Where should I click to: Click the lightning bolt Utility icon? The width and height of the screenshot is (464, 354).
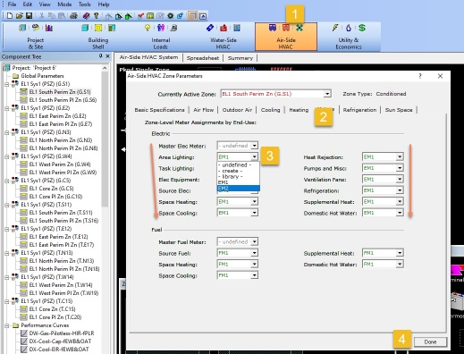click(x=335, y=28)
